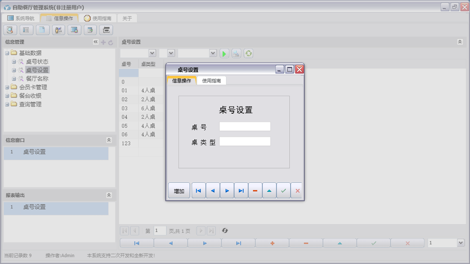The image size is (470, 264).
Task: Go to last record in the dialog navigator
Action: point(241,191)
